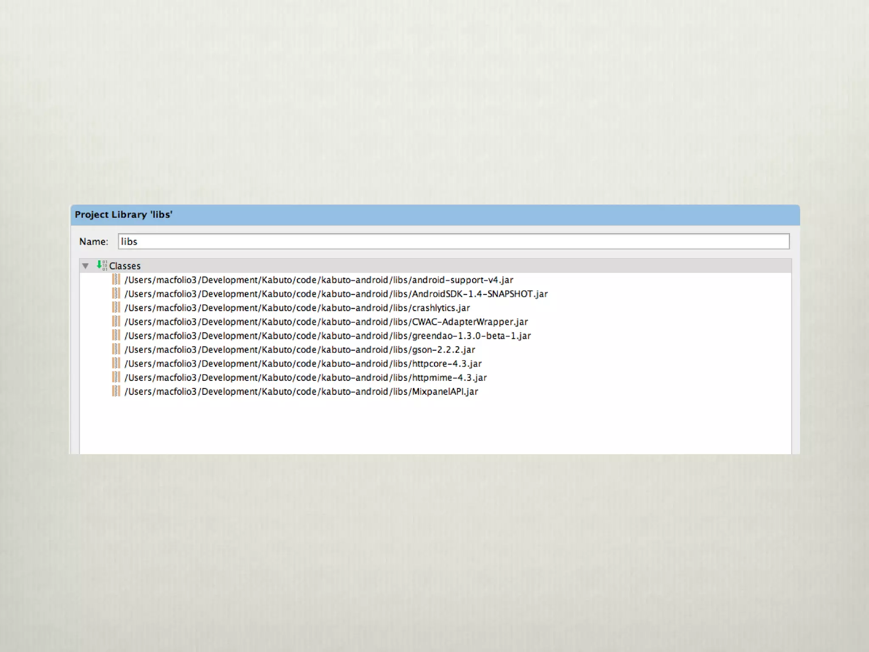Click the Project Library 'libs' title bar
Viewport: 869px width, 652px height.
(x=434, y=215)
